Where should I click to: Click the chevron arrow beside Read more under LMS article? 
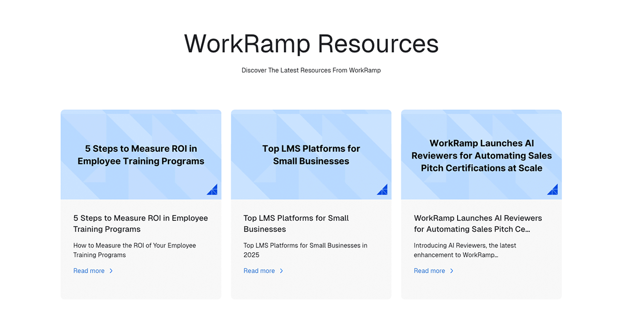[x=281, y=271]
